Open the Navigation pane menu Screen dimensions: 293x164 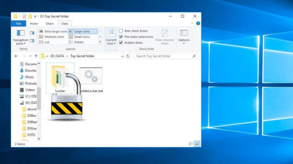(20, 37)
